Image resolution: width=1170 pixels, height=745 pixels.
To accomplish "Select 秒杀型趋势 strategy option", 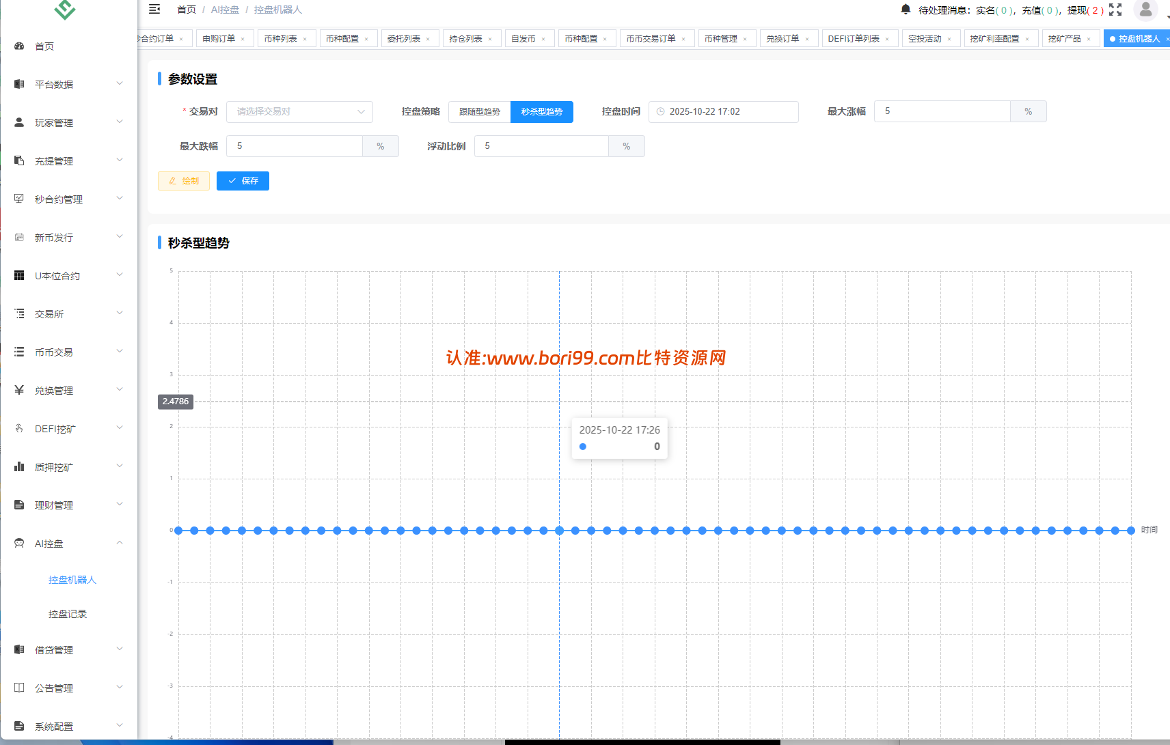I will point(542,112).
